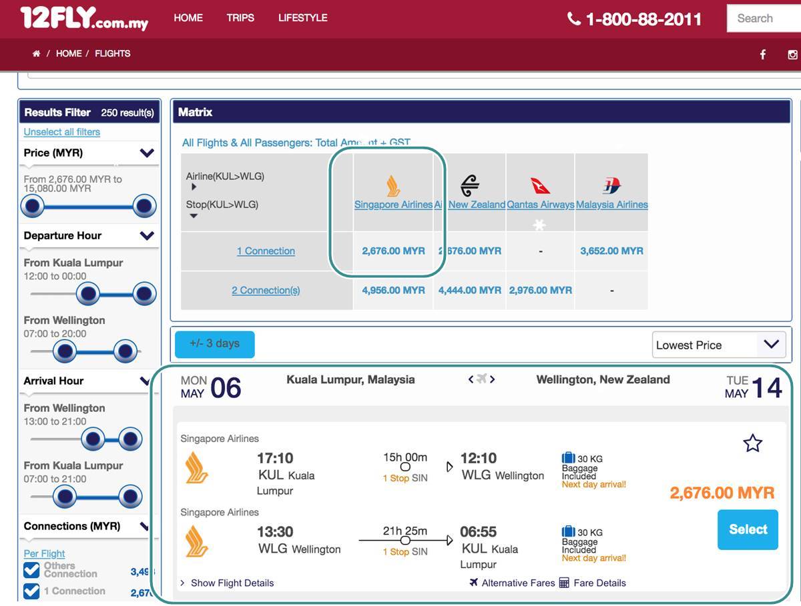801x606 pixels.
Task: Click the +/- 3 days button
Action: pyautogui.click(x=214, y=344)
